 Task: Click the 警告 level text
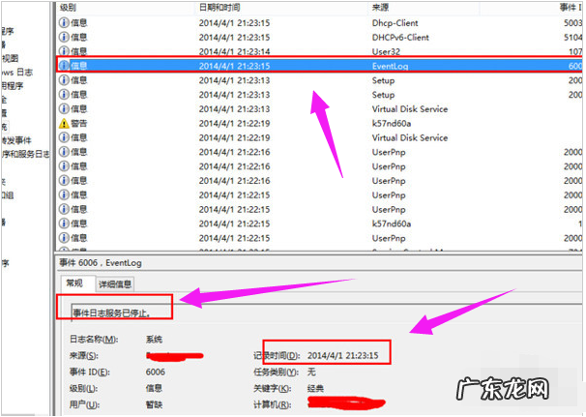pos(79,123)
